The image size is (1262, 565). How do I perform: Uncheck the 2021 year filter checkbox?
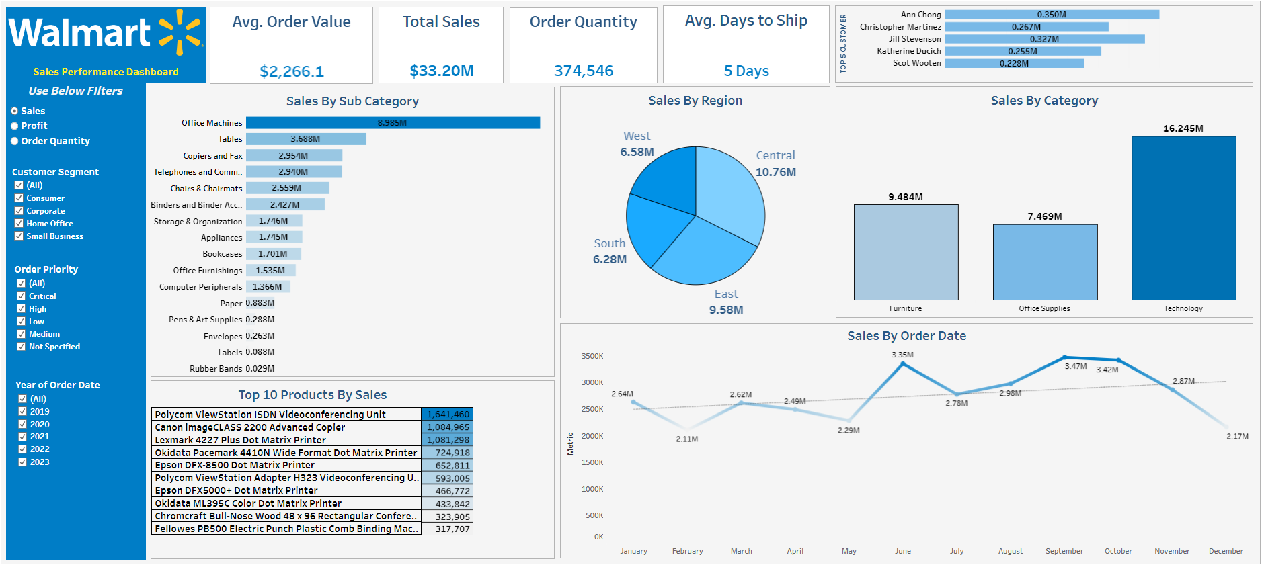23,437
